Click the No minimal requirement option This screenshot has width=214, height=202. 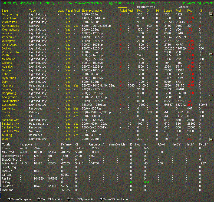pos(197,3)
